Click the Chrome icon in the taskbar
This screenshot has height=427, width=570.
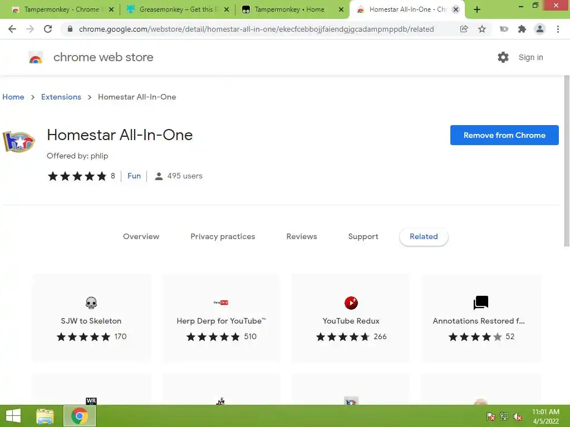coord(80,416)
